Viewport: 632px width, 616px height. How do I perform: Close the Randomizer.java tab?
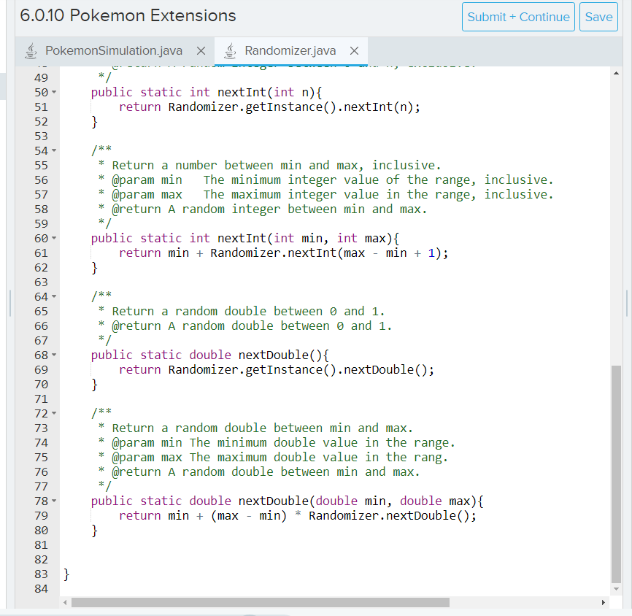point(354,50)
